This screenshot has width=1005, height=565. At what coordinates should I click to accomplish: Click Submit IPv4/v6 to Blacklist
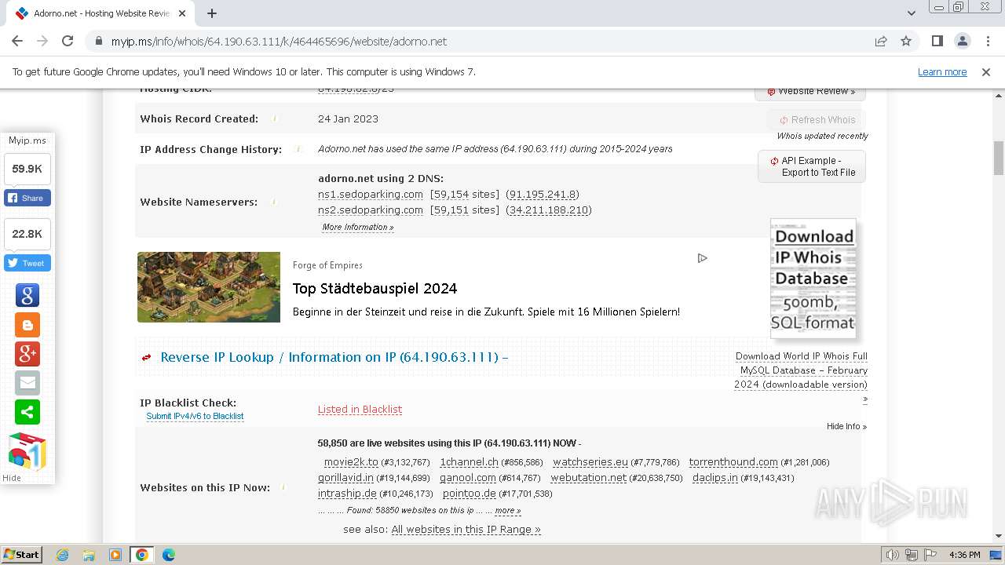[x=195, y=416]
